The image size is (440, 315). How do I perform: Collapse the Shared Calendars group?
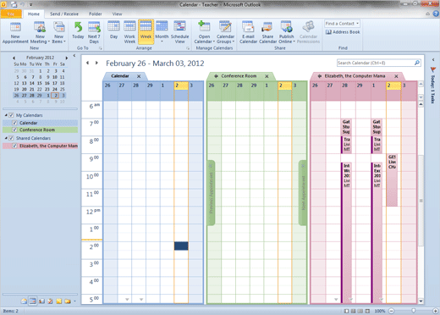tap(6, 138)
